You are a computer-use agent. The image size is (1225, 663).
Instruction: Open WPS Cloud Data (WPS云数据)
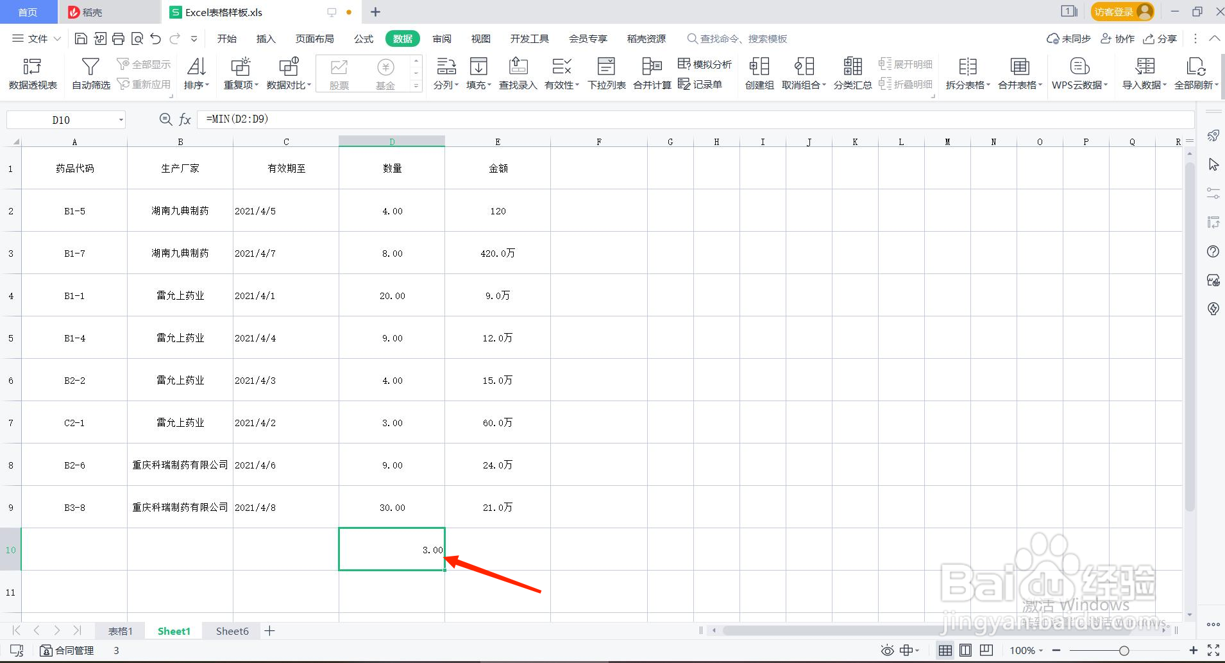click(x=1079, y=73)
